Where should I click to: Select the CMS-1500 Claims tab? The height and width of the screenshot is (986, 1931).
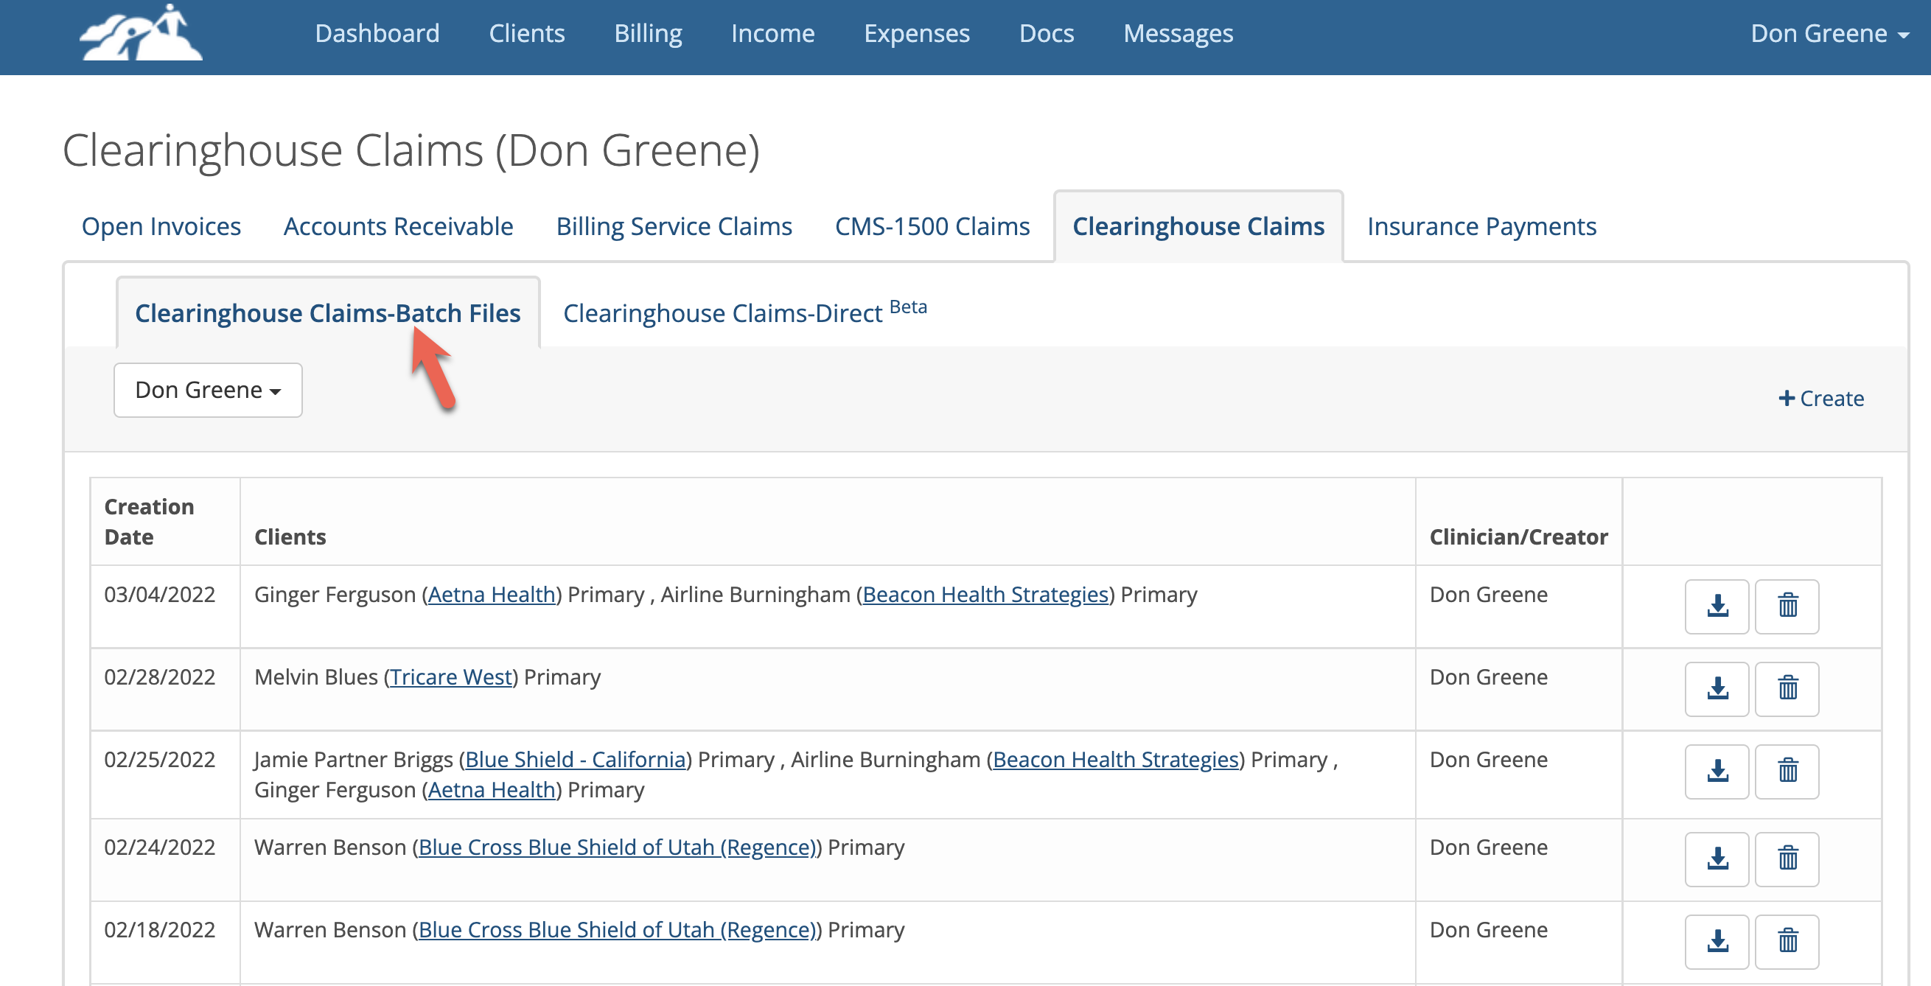point(932,225)
